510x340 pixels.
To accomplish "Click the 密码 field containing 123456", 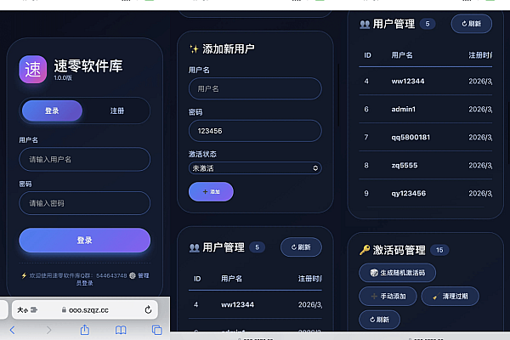I will [x=255, y=131].
